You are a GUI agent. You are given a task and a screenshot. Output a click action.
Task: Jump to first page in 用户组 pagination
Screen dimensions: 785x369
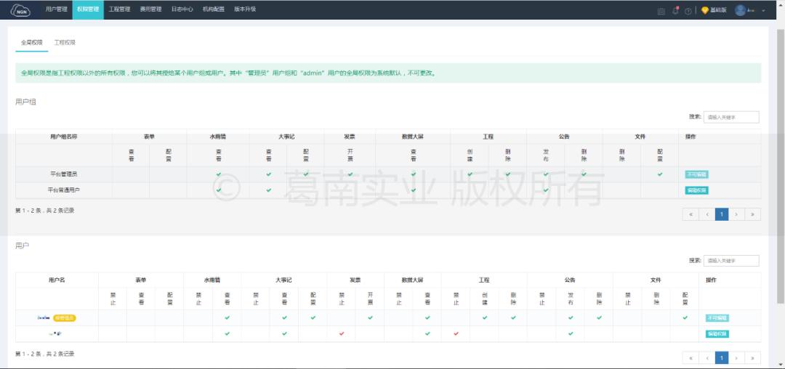pyautogui.click(x=691, y=214)
